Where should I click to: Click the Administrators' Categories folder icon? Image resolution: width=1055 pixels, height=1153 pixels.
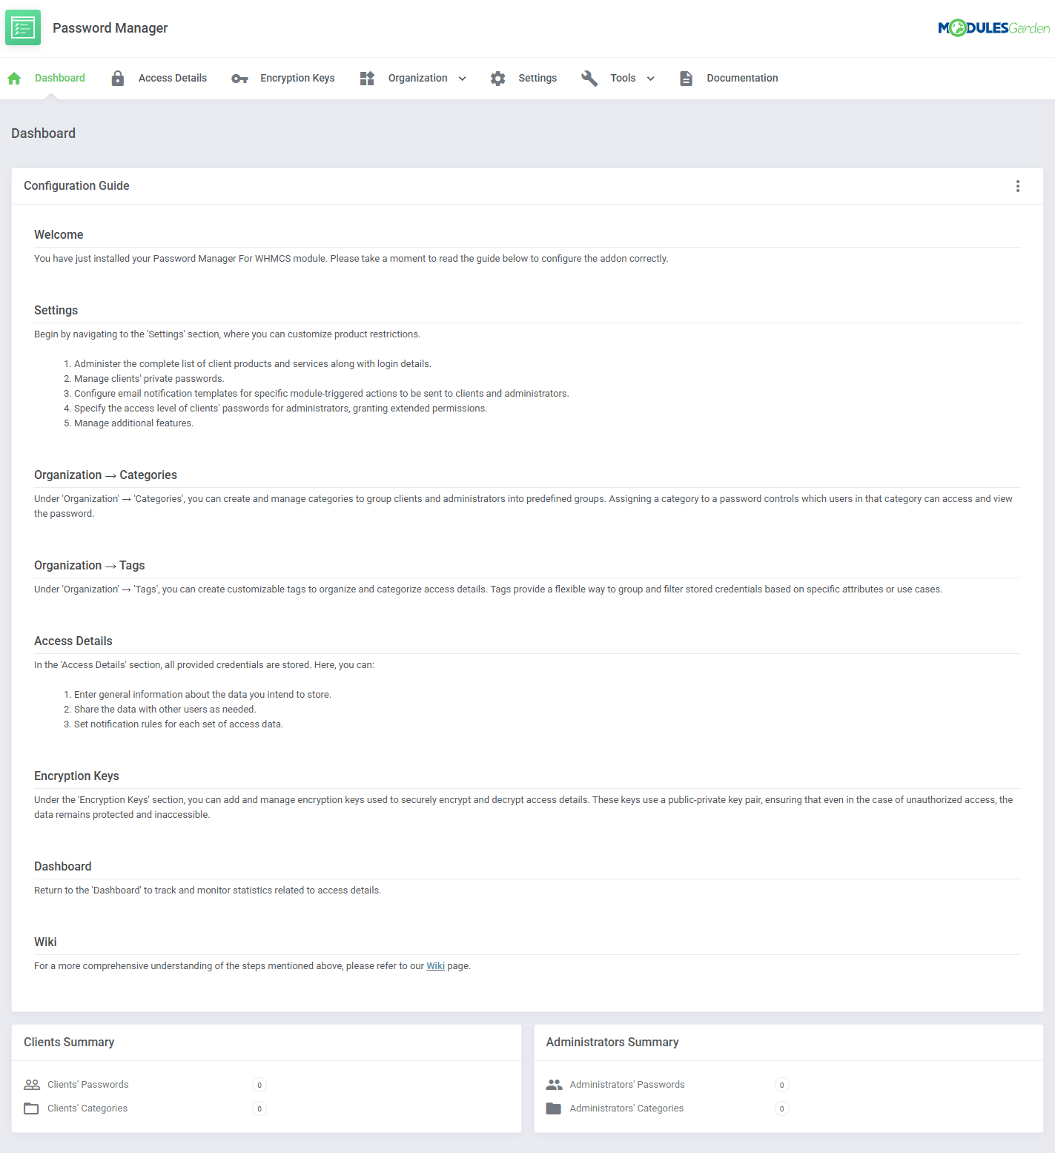click(553, 1109)
